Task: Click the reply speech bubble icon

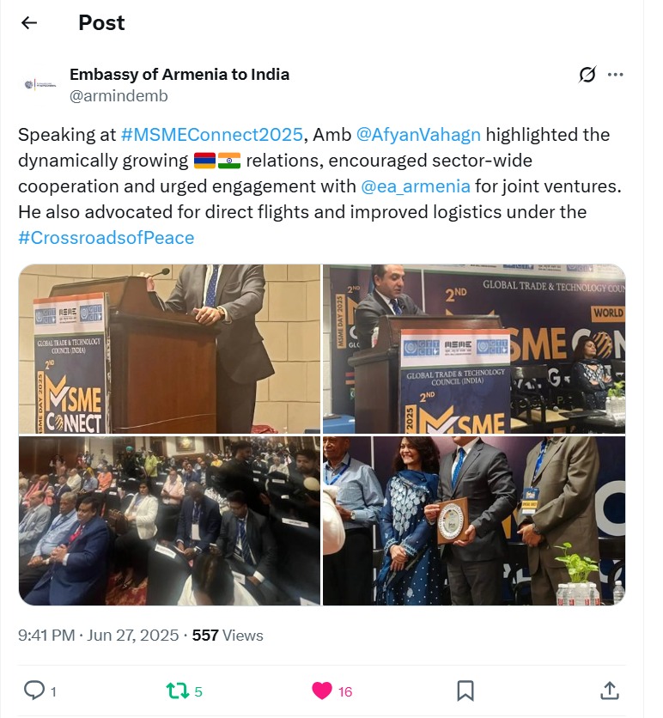Action: 33,691
